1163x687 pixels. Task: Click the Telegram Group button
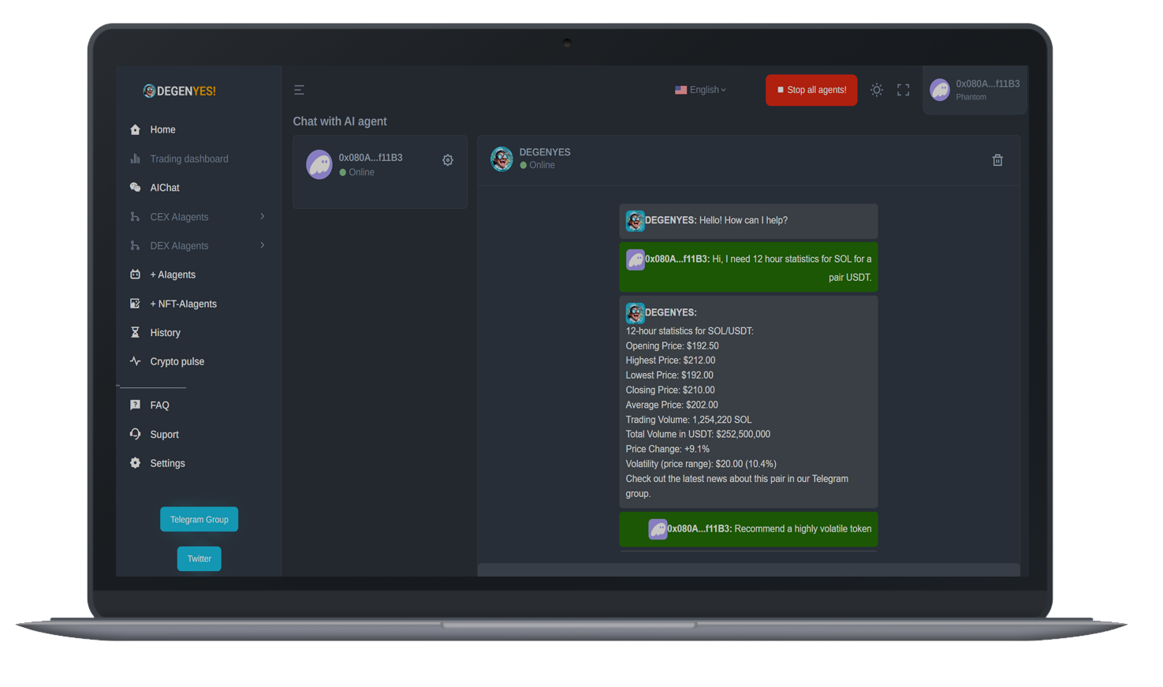pyautogui.click(x=199, y=519)
